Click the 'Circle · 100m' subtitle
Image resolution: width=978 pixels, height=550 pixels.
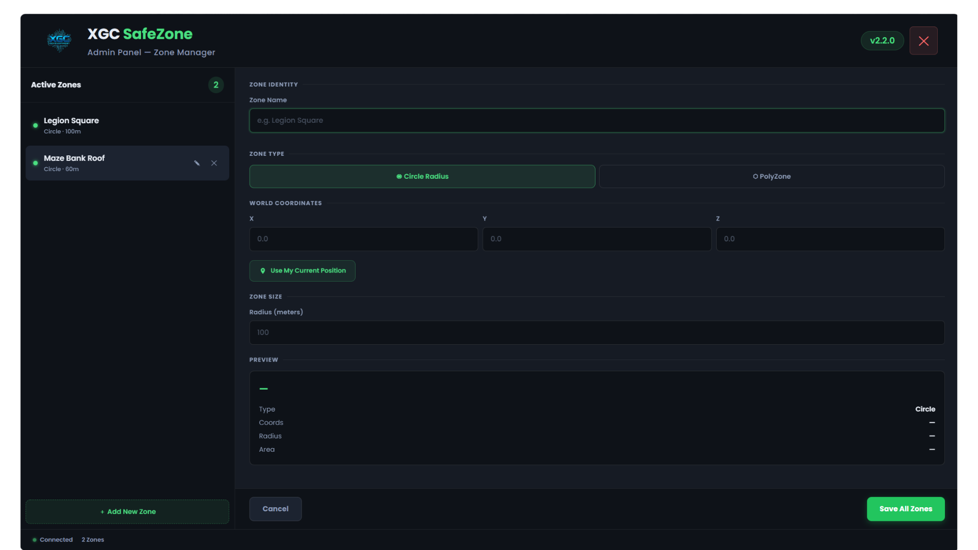pos(62,131)
